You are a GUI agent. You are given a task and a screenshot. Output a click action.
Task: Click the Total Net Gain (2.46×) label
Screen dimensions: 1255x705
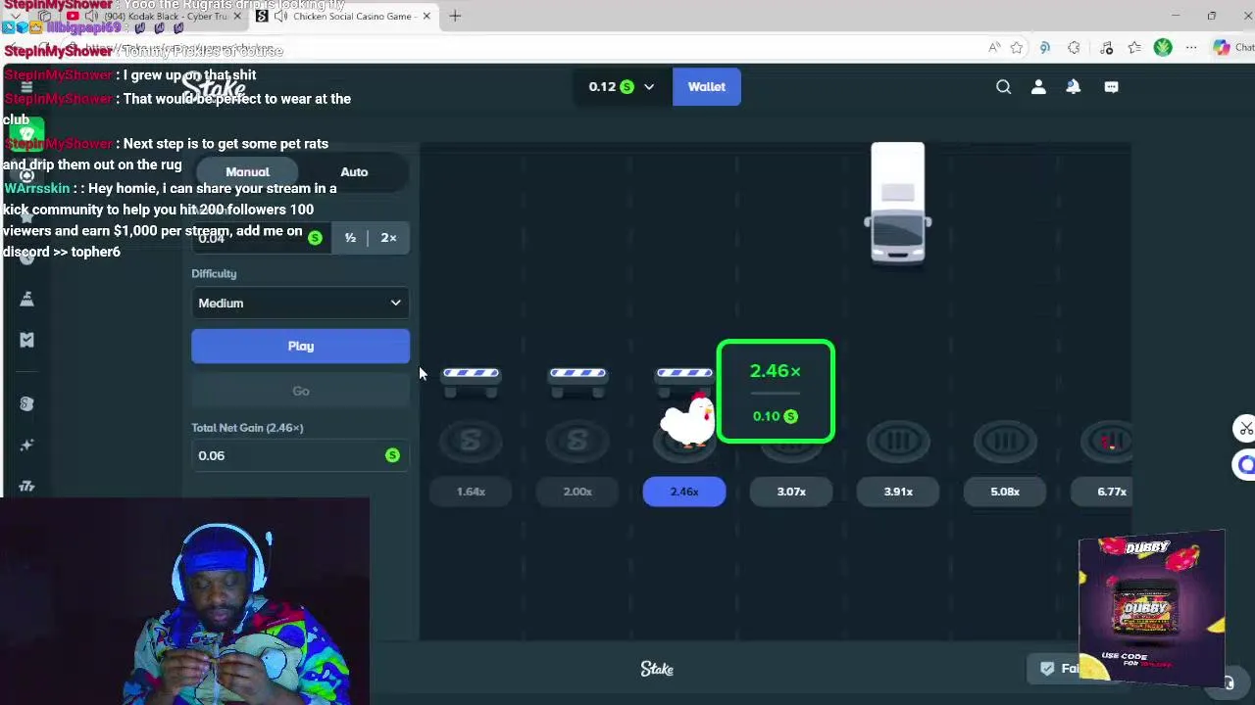click(x=247, y=428)
